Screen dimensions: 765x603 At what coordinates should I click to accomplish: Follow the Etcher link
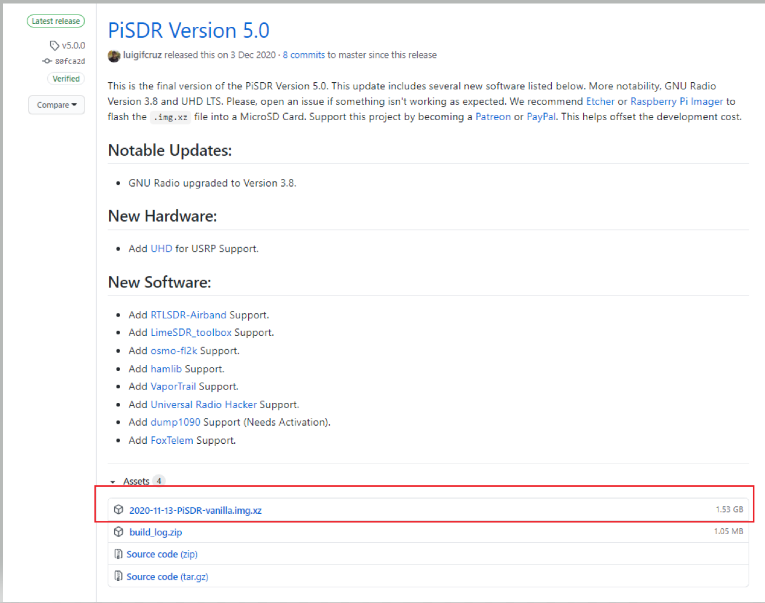(600, 101)
